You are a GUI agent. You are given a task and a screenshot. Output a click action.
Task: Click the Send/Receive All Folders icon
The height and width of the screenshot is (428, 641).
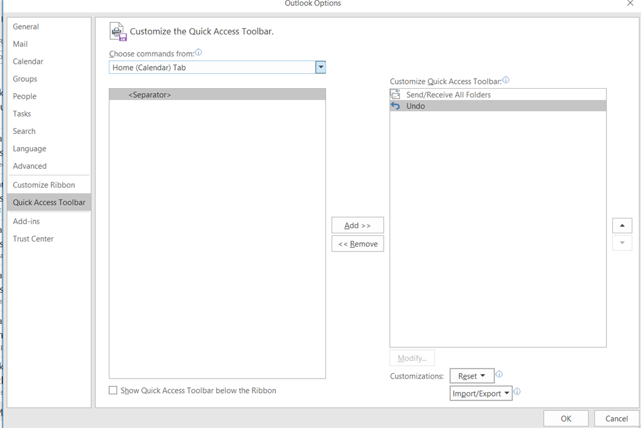pyautogui.click(x=396, y=94)
